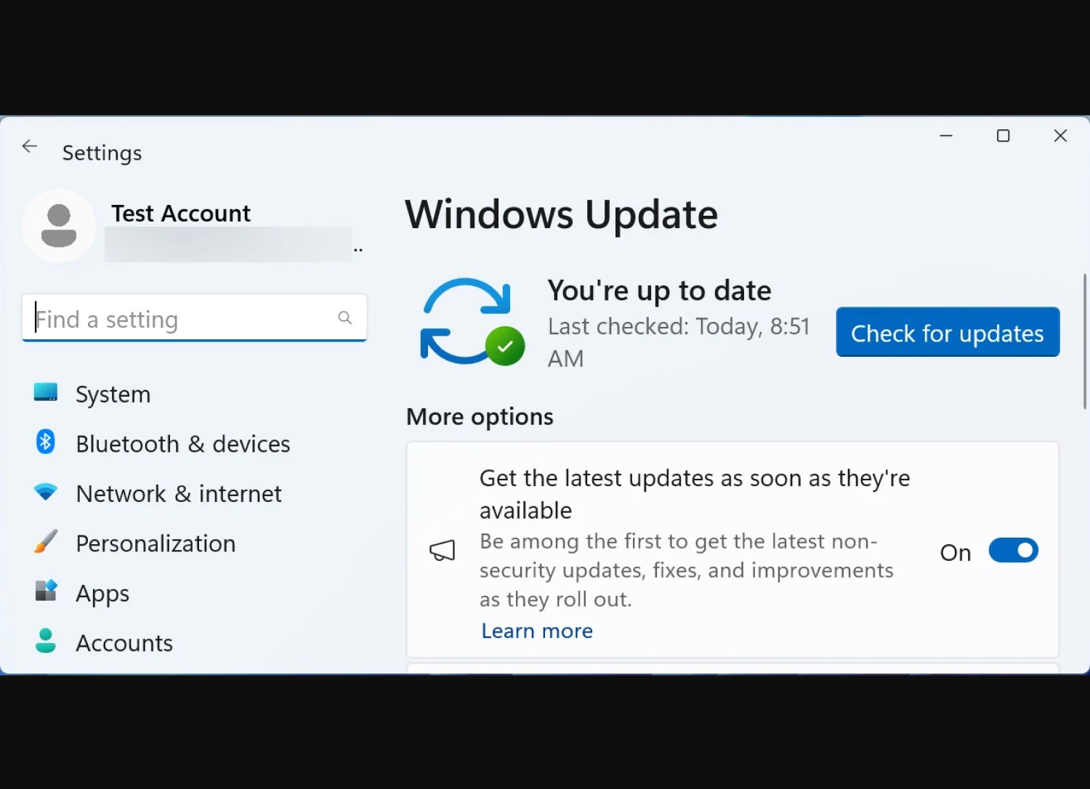This screenshot has height=789, width=1090.
Task: Click the You're up to date text
Action: (659, 291)
